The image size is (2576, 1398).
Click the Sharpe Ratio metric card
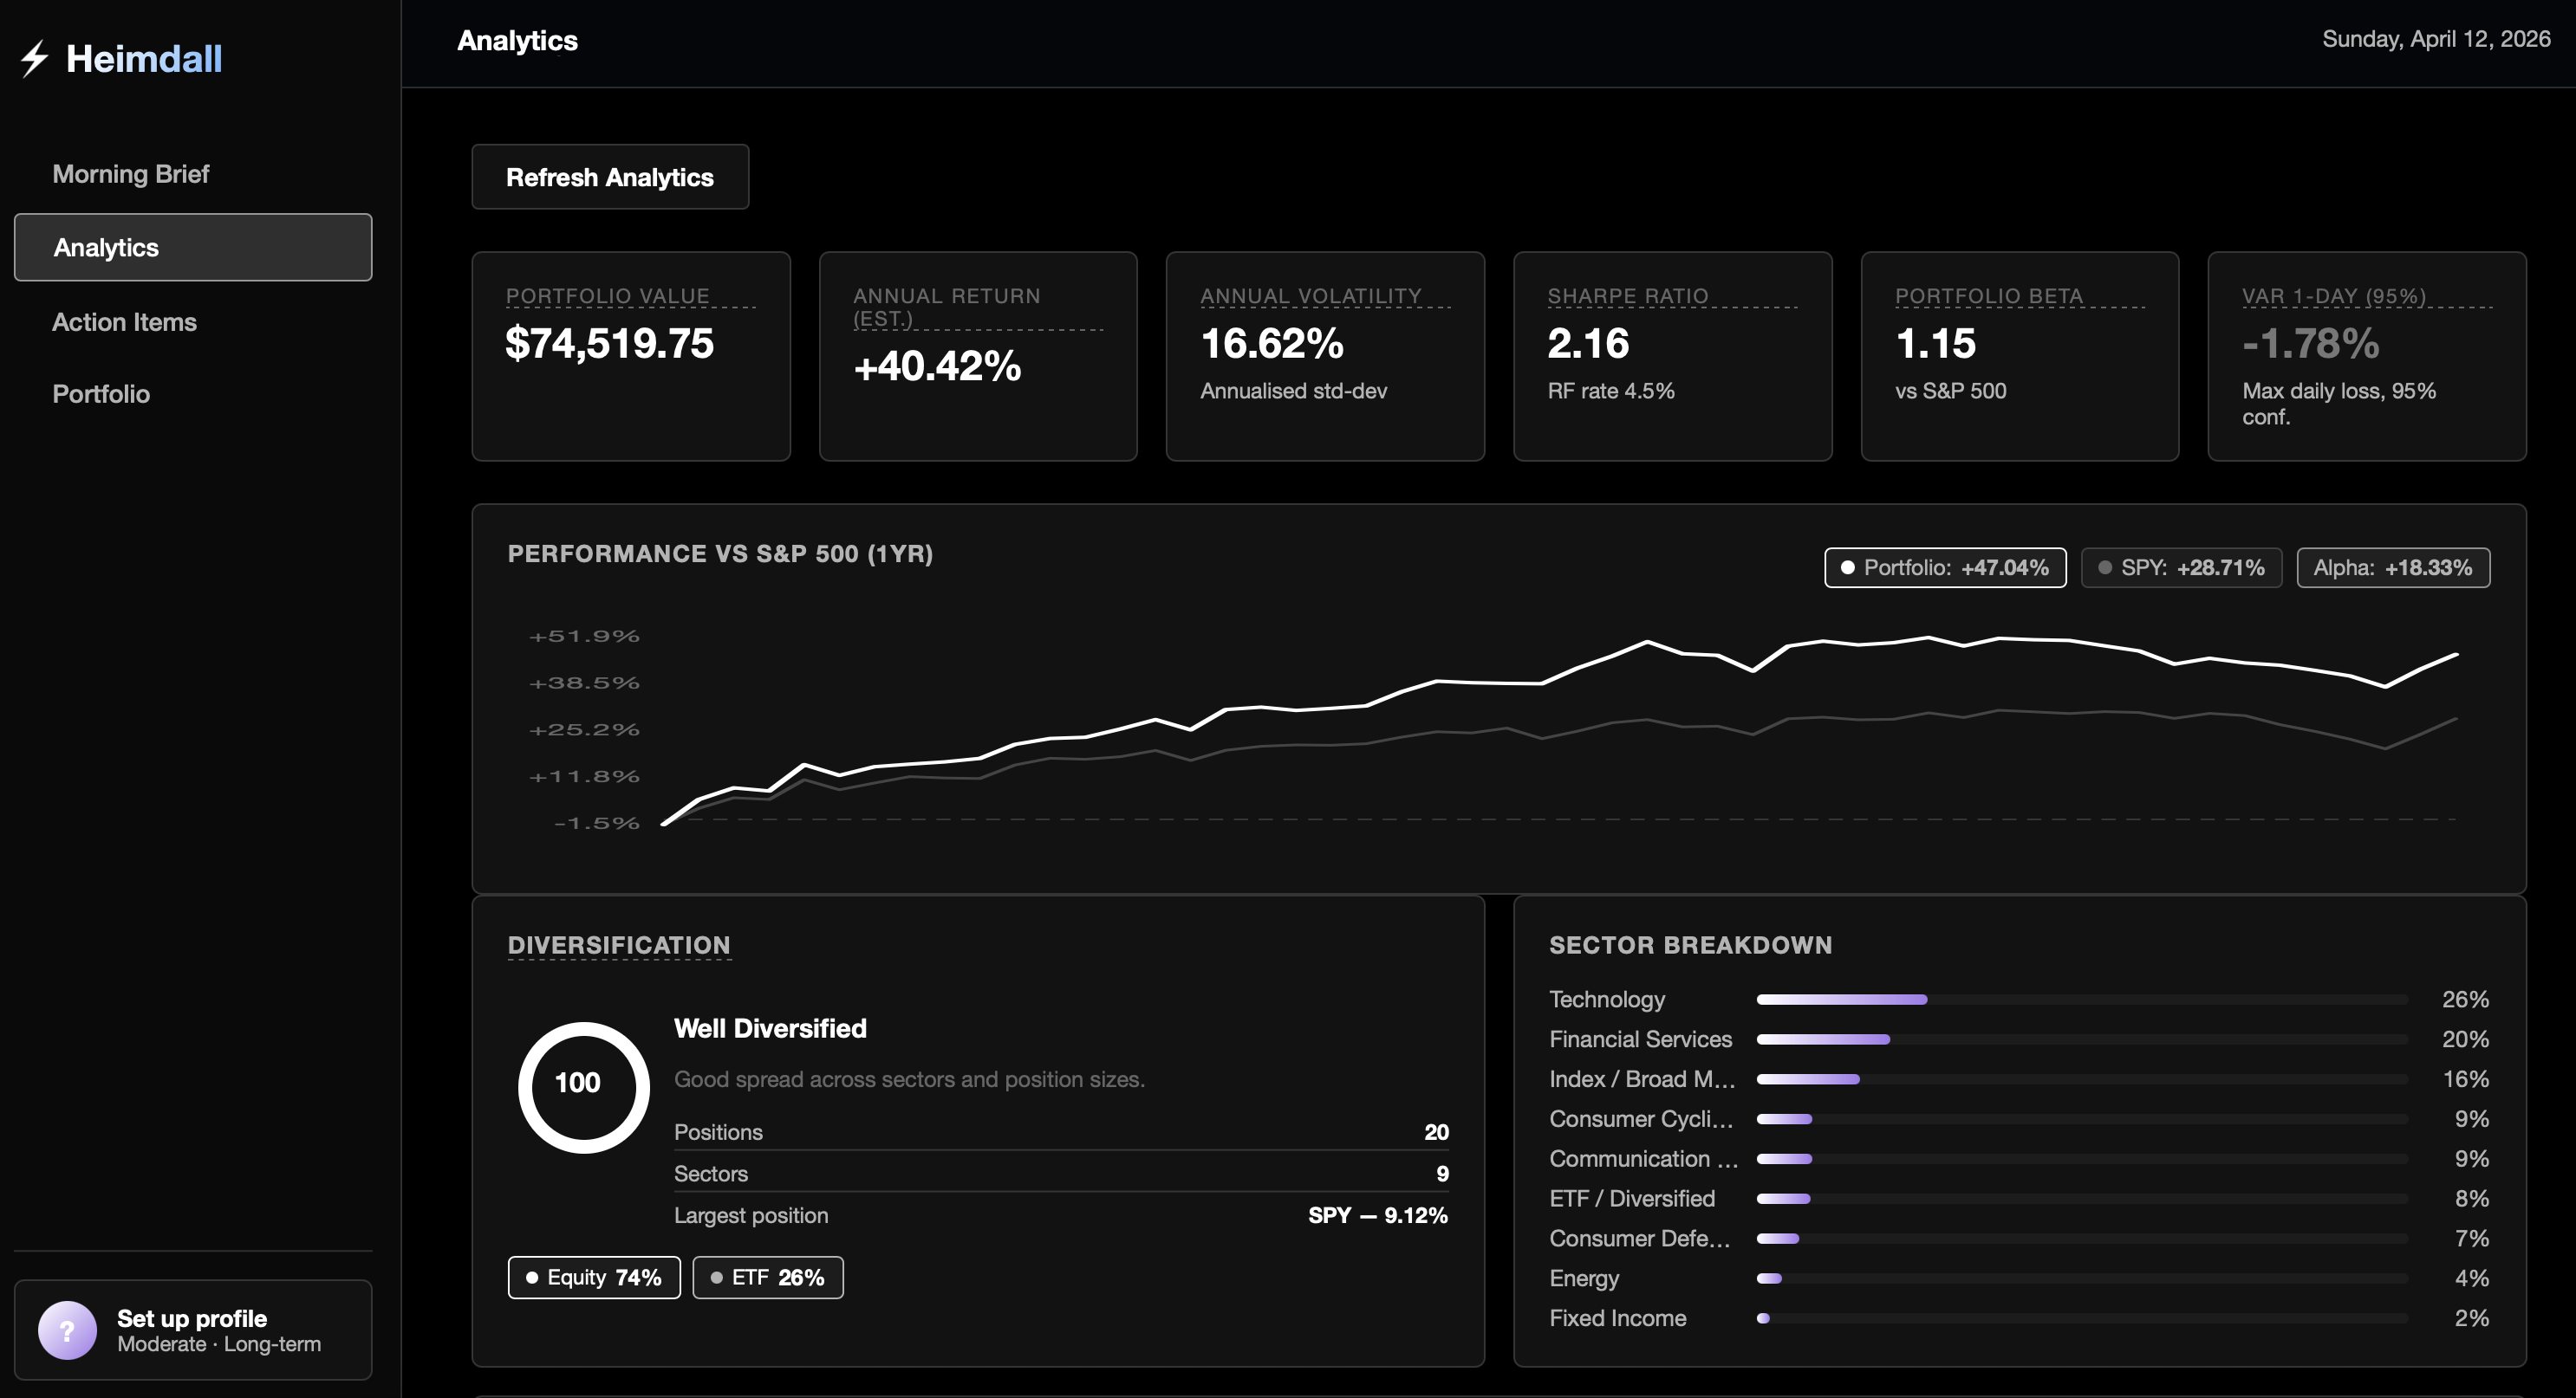click(1671, 356)
